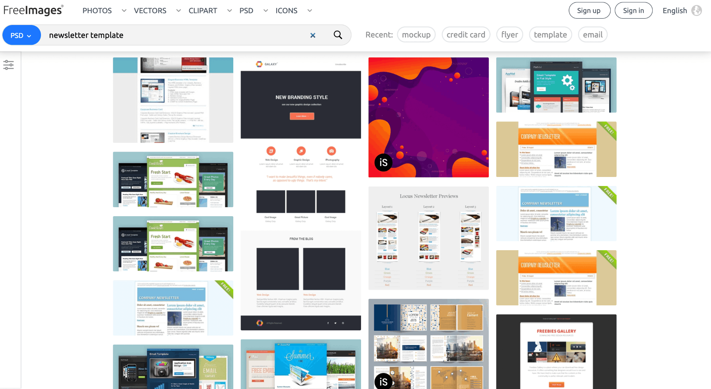Expand the Icons menu chevron

310,11
